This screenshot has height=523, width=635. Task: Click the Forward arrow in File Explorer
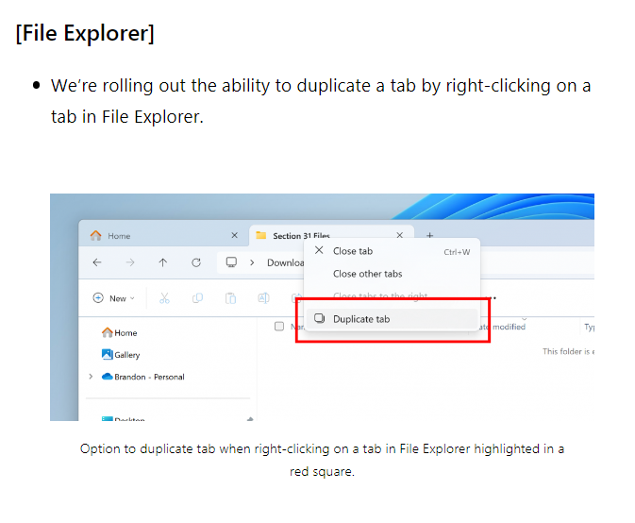point(130,262)
